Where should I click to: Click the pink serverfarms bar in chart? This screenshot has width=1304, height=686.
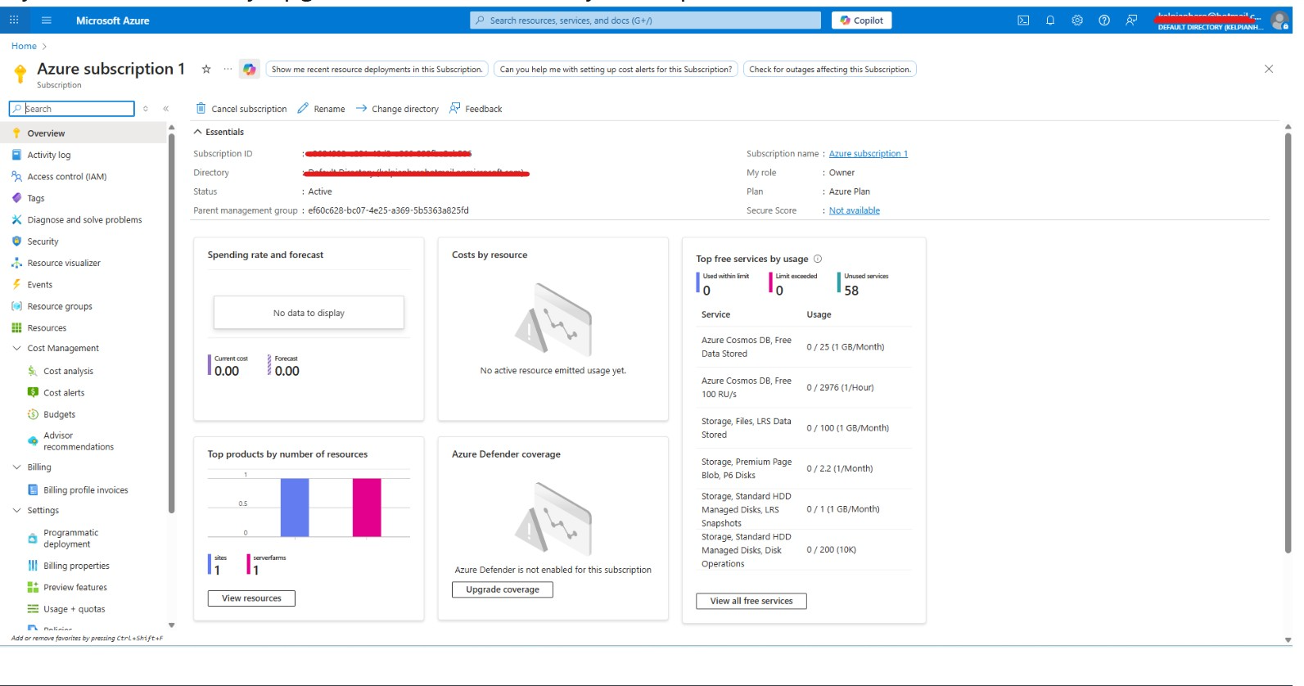tap(367, 508)
